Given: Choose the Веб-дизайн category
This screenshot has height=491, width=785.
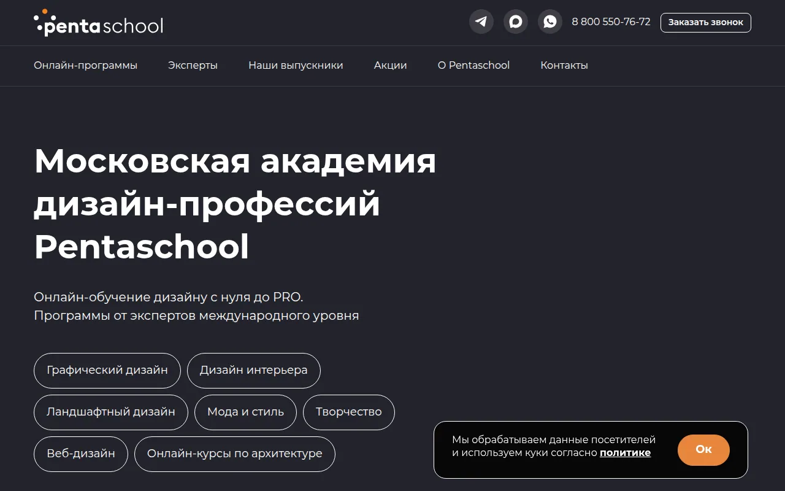Looking at the screenshot, I should [x=81, y=454].
